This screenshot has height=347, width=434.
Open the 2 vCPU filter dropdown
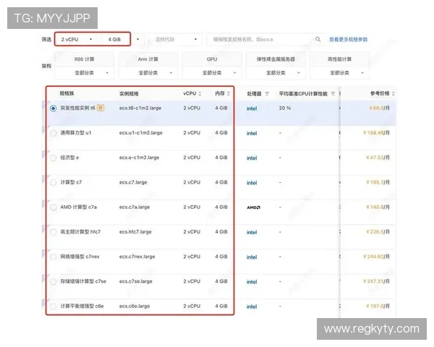pos(77,39)
